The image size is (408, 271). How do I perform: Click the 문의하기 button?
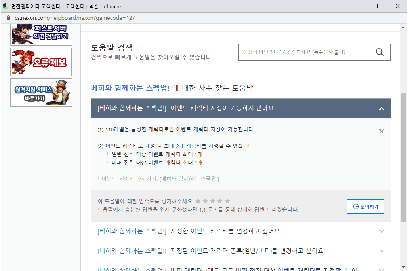(365, 207)
